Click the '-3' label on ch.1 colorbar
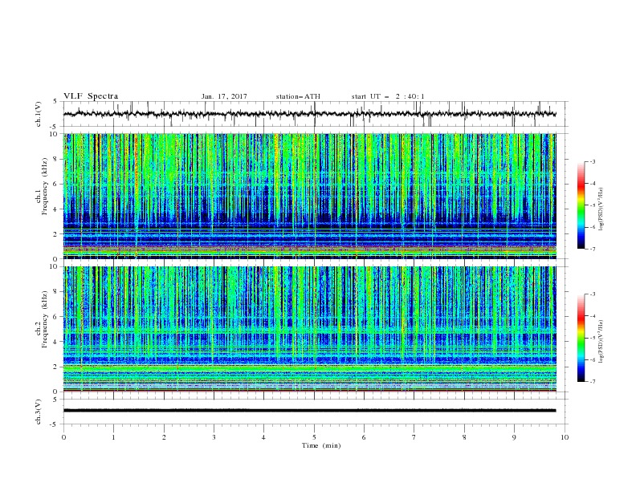This screenshot has width=636, height=491. [x=592, y=161]
